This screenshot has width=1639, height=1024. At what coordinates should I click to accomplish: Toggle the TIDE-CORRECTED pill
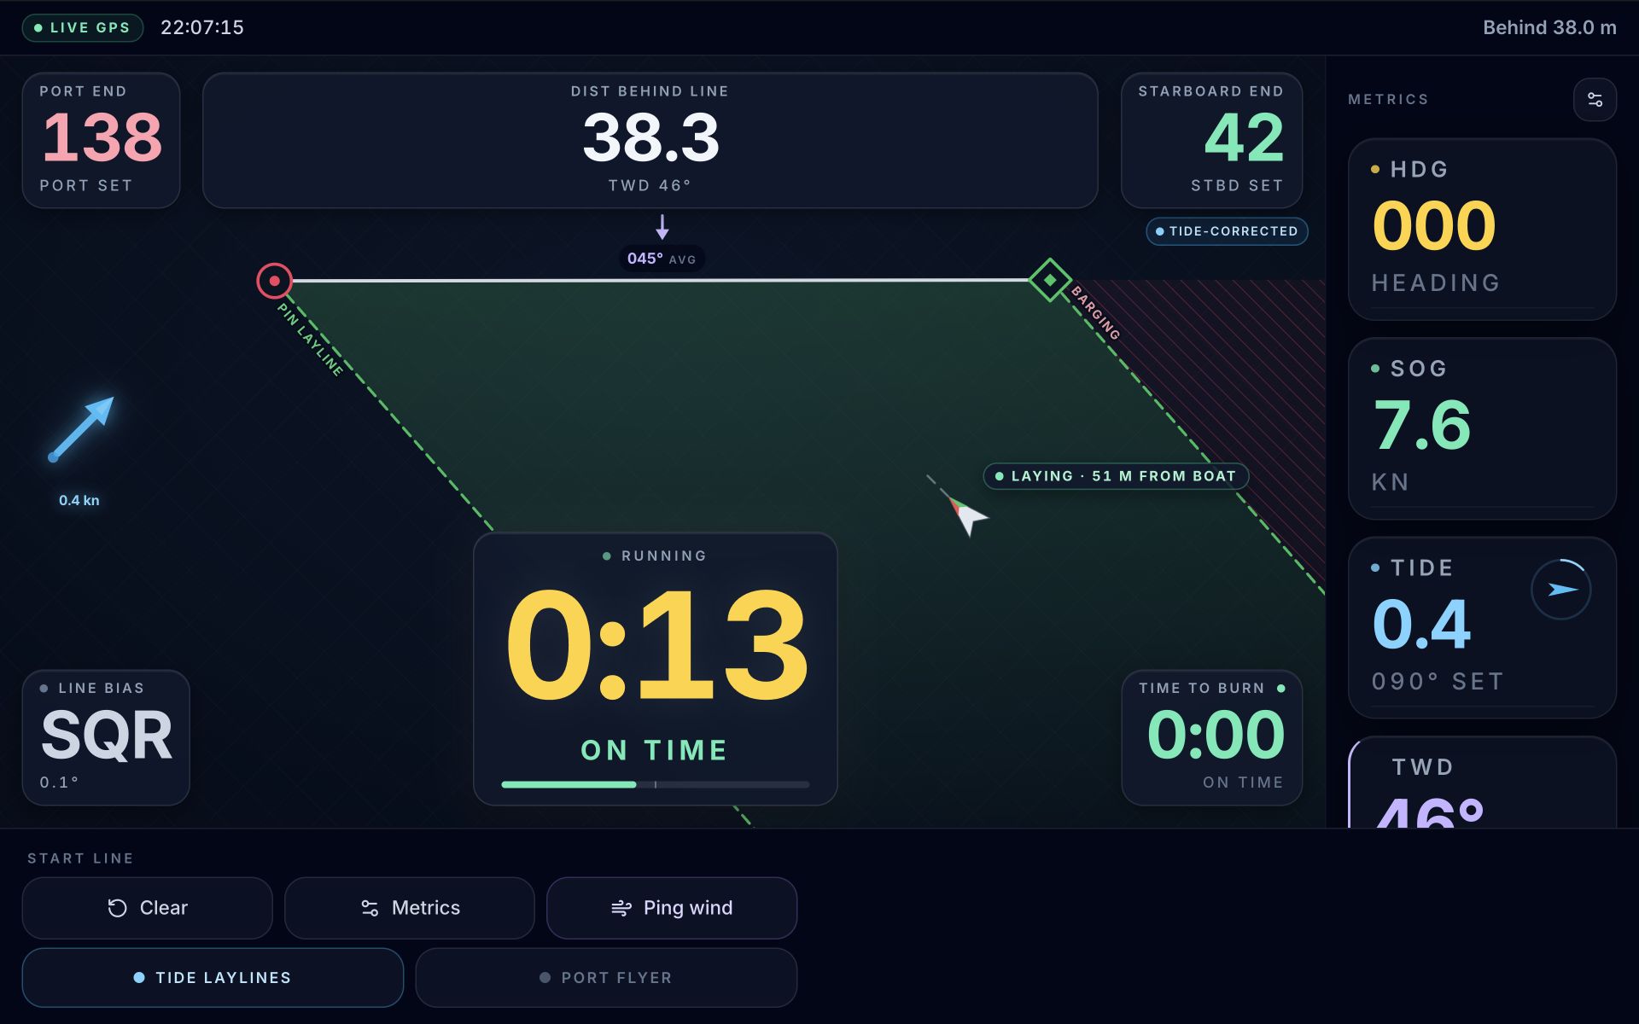(1227, 231)
